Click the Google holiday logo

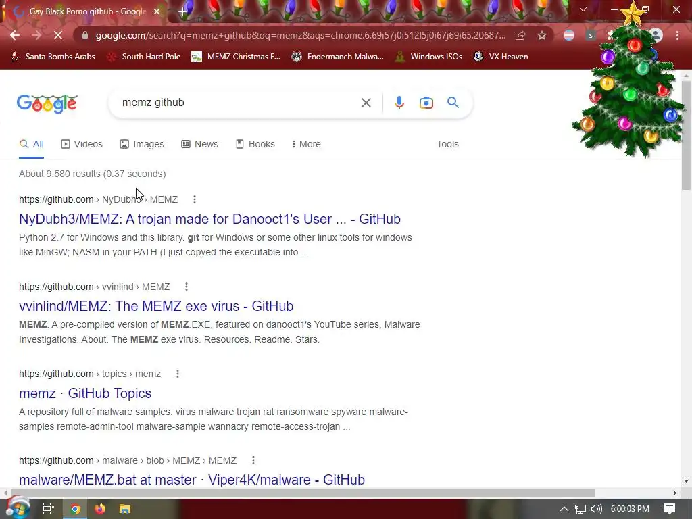tap(47, 103)
